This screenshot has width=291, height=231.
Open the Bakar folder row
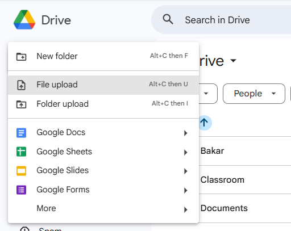click(245, 151)
